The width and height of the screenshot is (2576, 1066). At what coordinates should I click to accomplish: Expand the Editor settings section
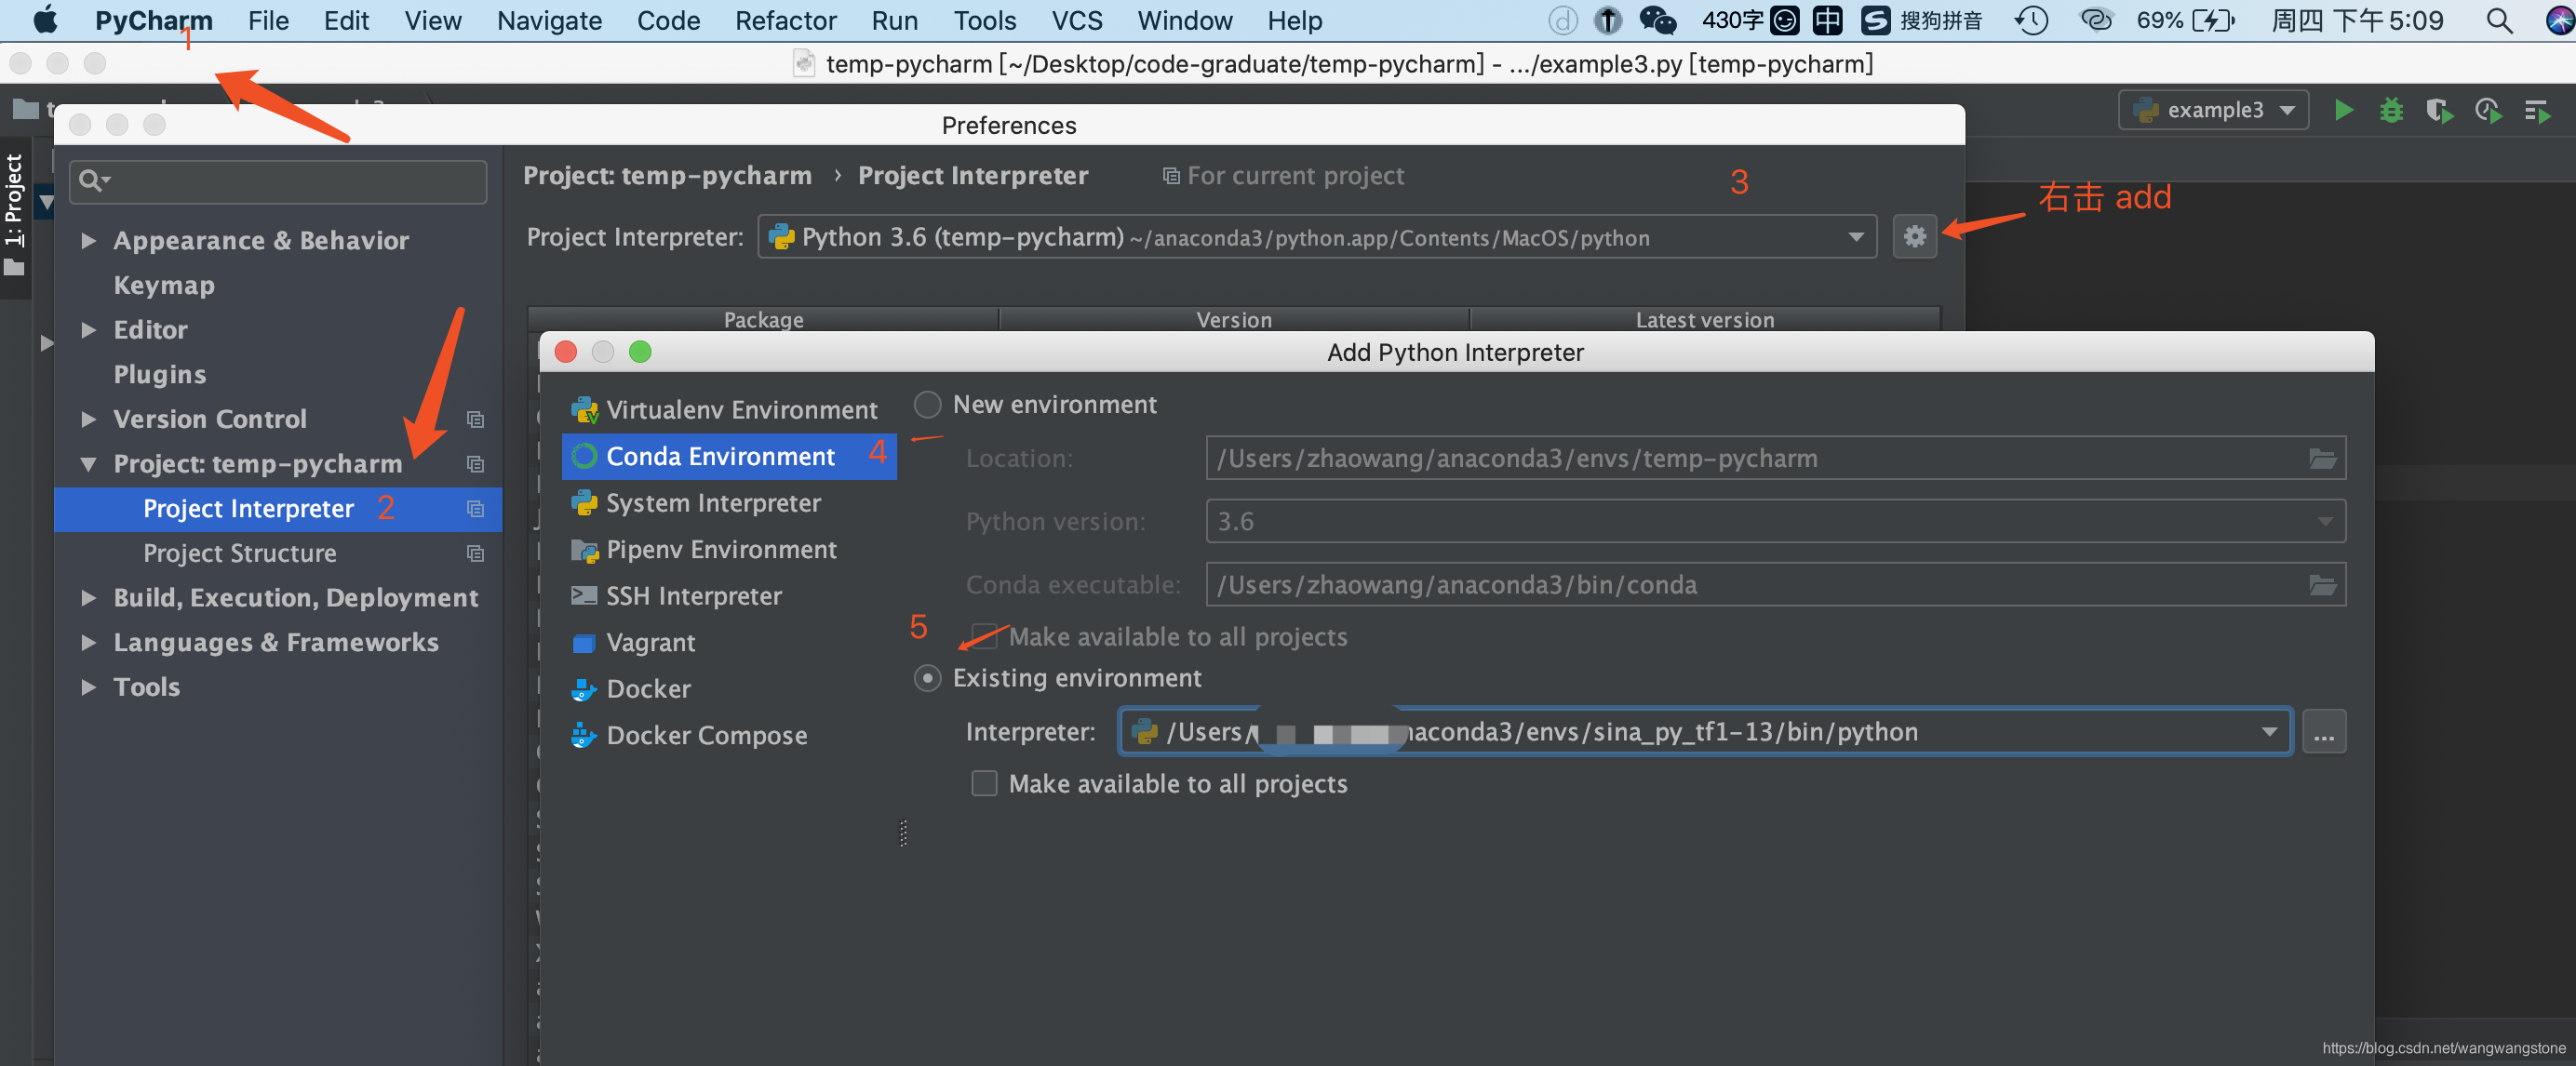tap(89, 329)
